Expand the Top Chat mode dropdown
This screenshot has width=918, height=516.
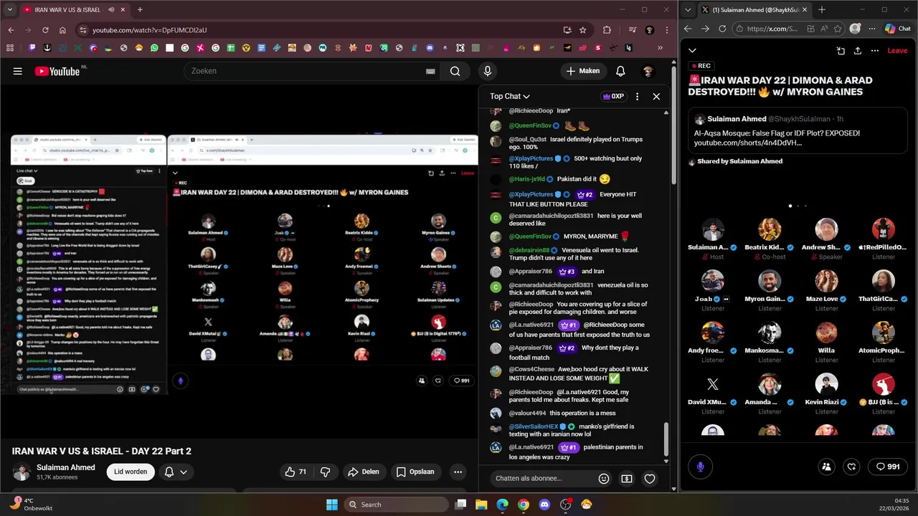click(x=510, y=96)
